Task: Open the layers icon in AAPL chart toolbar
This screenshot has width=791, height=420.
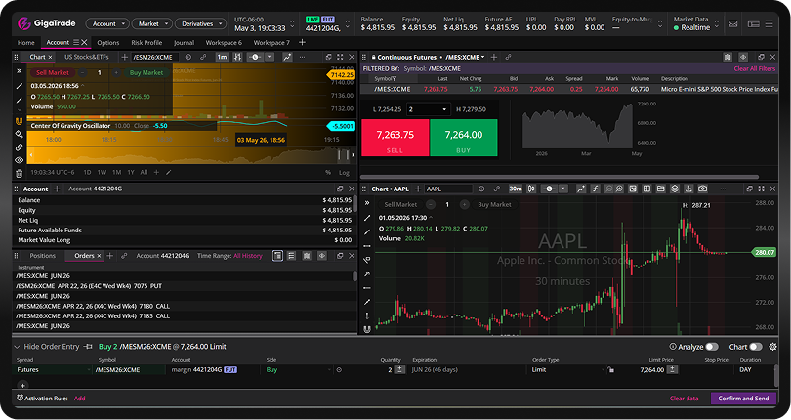Action: [675, 189]
